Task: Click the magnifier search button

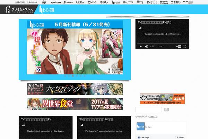Action: click(x=166, y=109)
